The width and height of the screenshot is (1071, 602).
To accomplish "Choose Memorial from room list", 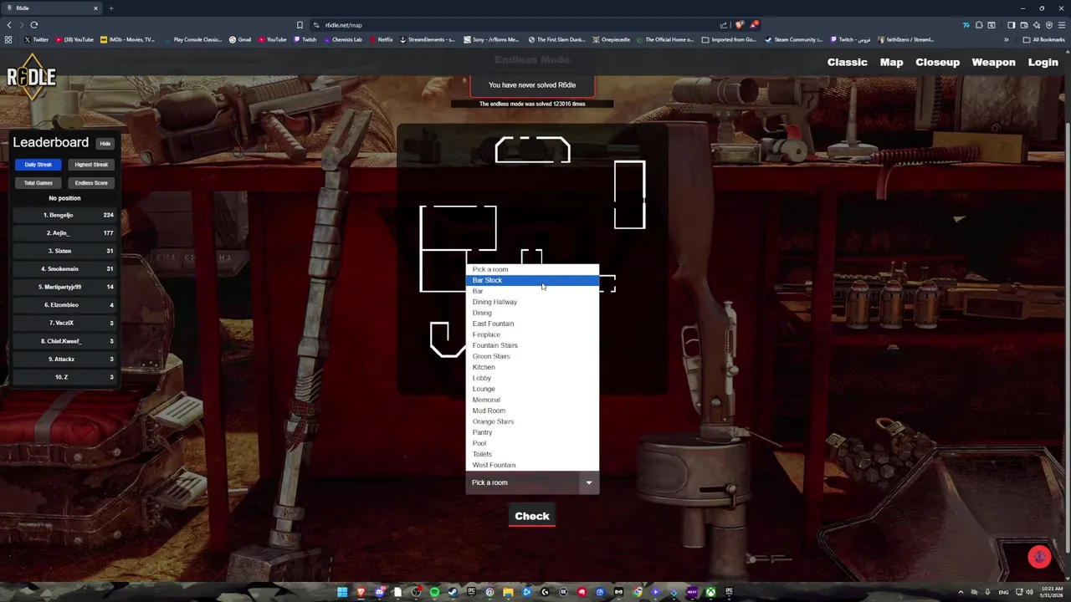I will point(532,400).
